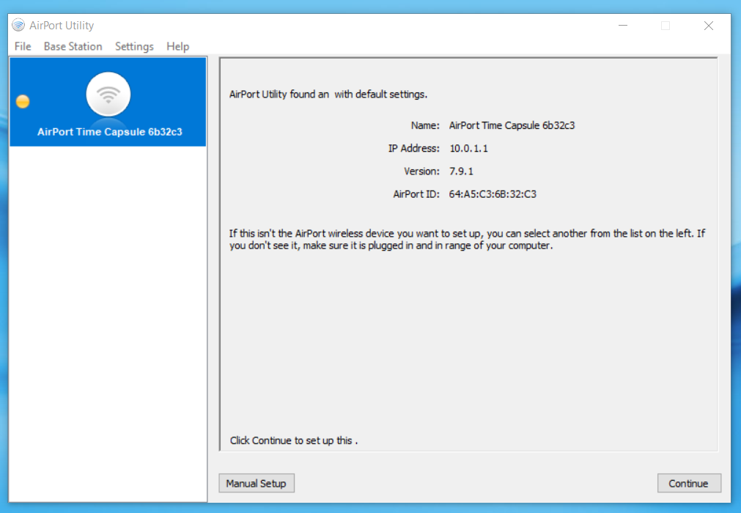
Task: Click the IP address value 10.0.1.1
Action: tap(469, 148)
